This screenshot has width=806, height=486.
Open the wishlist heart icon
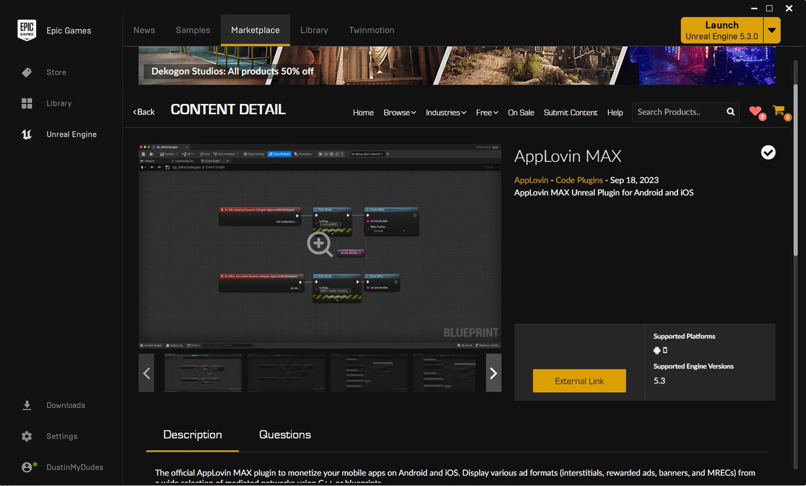point(756,112)
